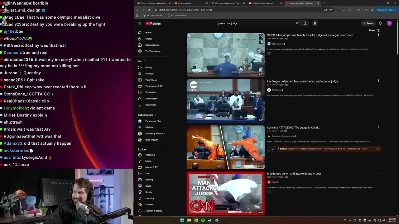This screenshot has height=224, width=399.
Task: Open Downloads in the sidebar
Action: 151,105
